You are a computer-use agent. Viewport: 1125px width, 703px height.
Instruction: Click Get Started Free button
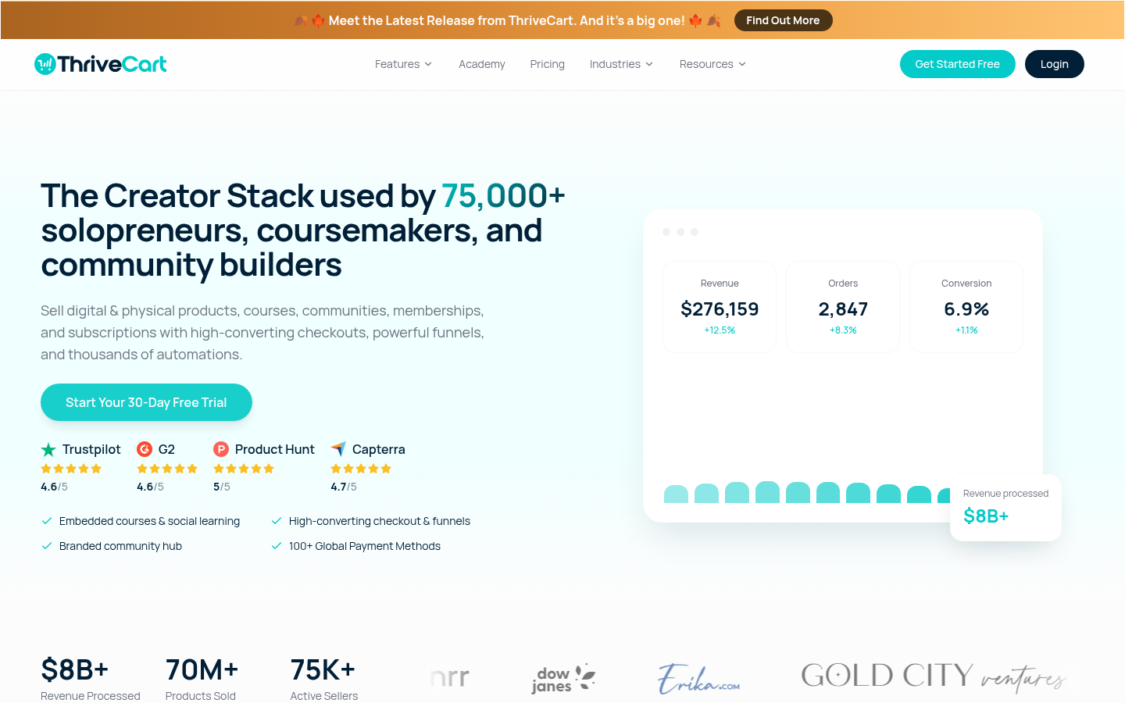958,64
